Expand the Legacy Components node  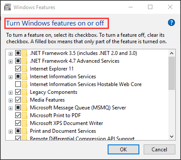pyautogui.click(x=10, y=93)
